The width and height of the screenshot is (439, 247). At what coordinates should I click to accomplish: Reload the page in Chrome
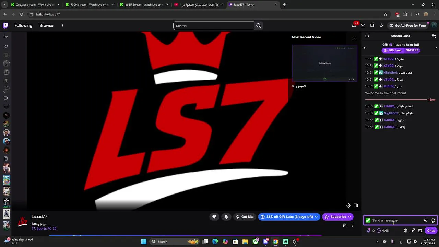(x=21, y=14)
